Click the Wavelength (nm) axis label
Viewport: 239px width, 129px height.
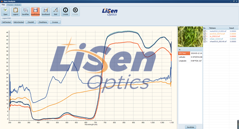[x=91, y=125]
